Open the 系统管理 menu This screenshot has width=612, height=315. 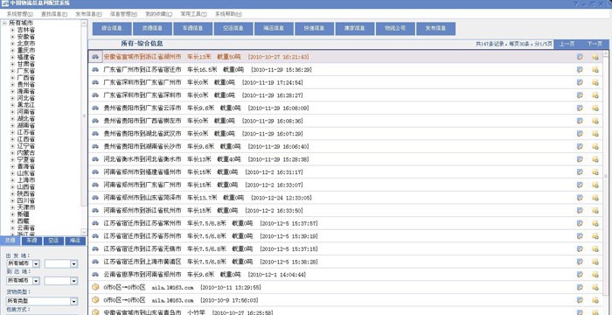coord(20,14)
